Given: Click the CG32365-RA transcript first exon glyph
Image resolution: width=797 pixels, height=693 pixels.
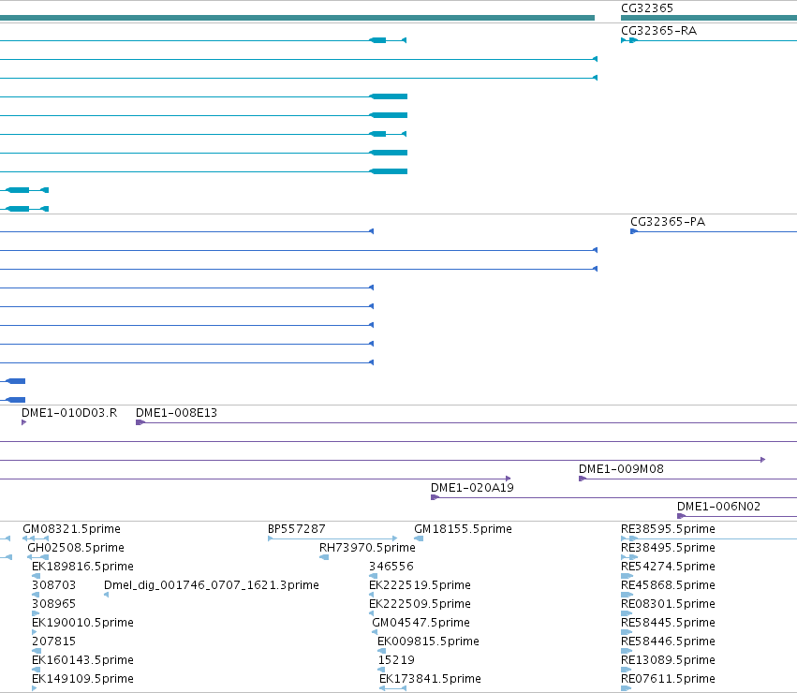Looking at the screenshot, I should (x=624, y=40).
